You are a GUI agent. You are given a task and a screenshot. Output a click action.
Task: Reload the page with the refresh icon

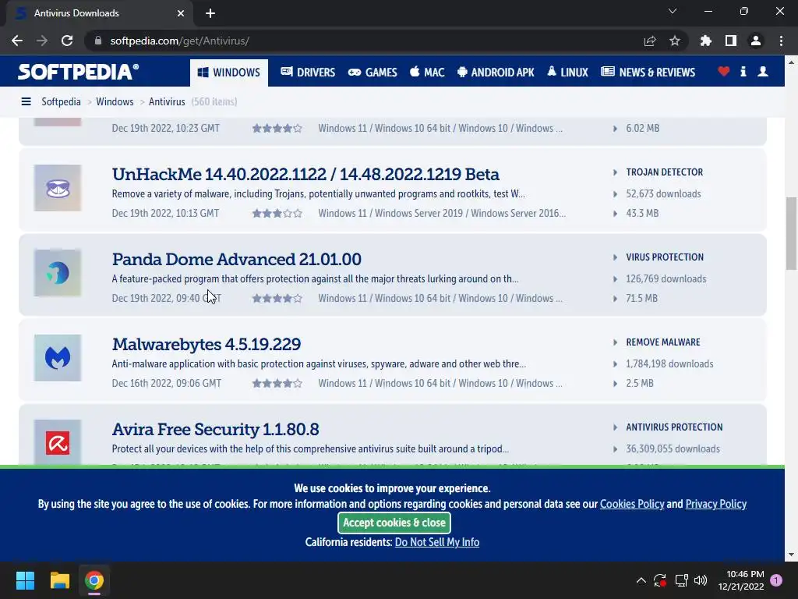[x=67, y=41]
